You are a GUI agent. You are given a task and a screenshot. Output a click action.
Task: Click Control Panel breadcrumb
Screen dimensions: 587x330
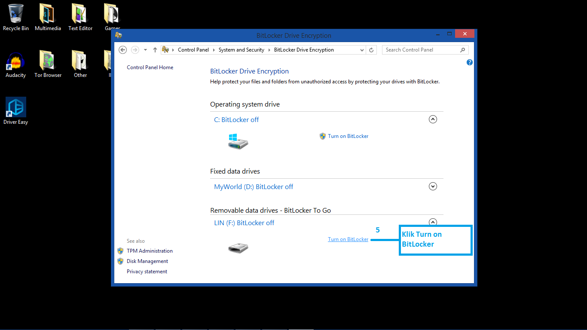point(193,50)
